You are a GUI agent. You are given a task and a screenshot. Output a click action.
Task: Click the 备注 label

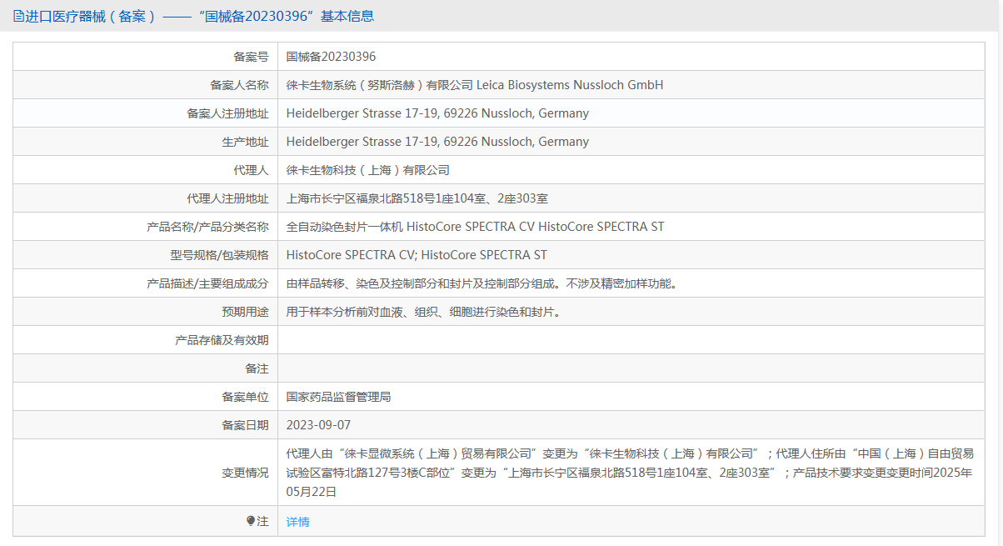pos(257,368)
